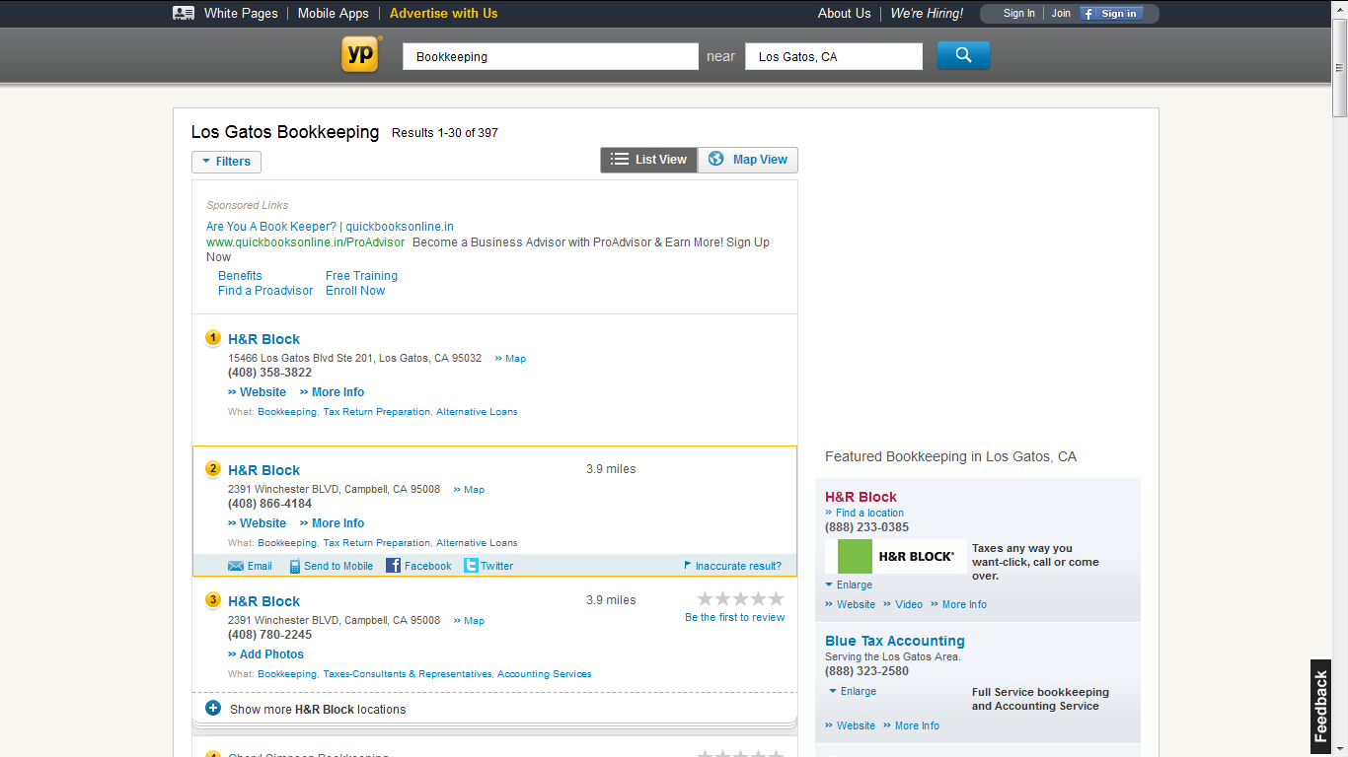
Task: Sign in with the Facebook button
Action: [1111, 14]
